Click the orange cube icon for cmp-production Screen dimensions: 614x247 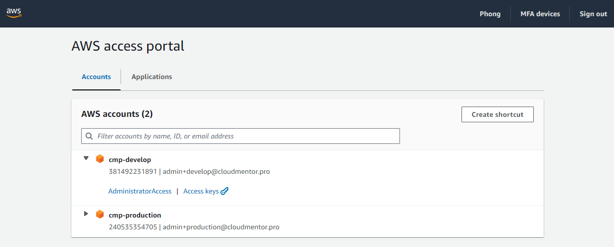(100, 215)
